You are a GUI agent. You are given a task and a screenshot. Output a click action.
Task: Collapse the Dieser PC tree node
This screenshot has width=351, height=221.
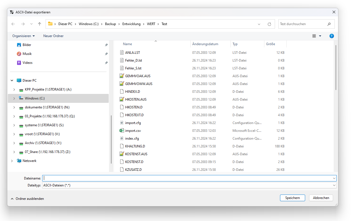click(x=12, y=81)
